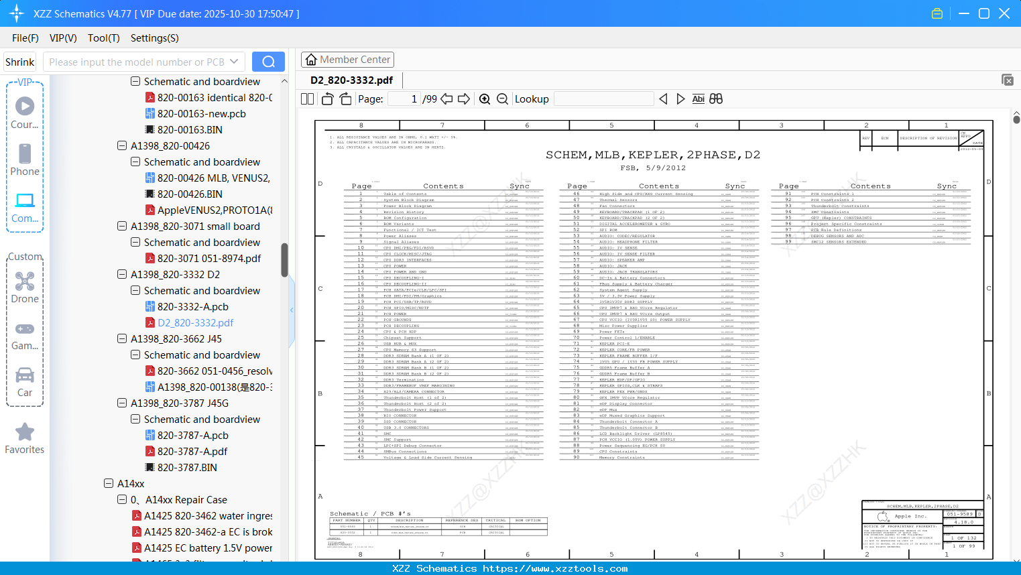Focus the Page number input box
The width and height of the screenshot is (1021, 575).
click(x=404, y=99)
